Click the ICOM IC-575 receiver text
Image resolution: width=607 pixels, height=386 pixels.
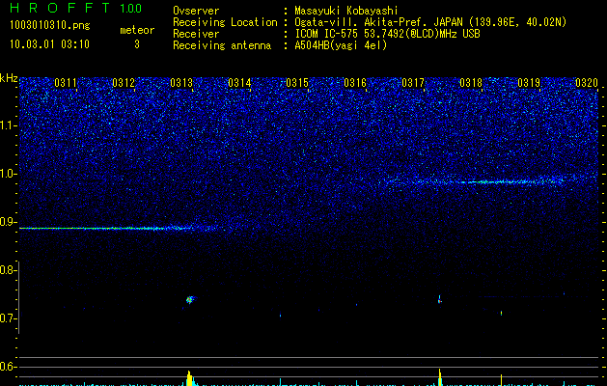coord(387,34)
